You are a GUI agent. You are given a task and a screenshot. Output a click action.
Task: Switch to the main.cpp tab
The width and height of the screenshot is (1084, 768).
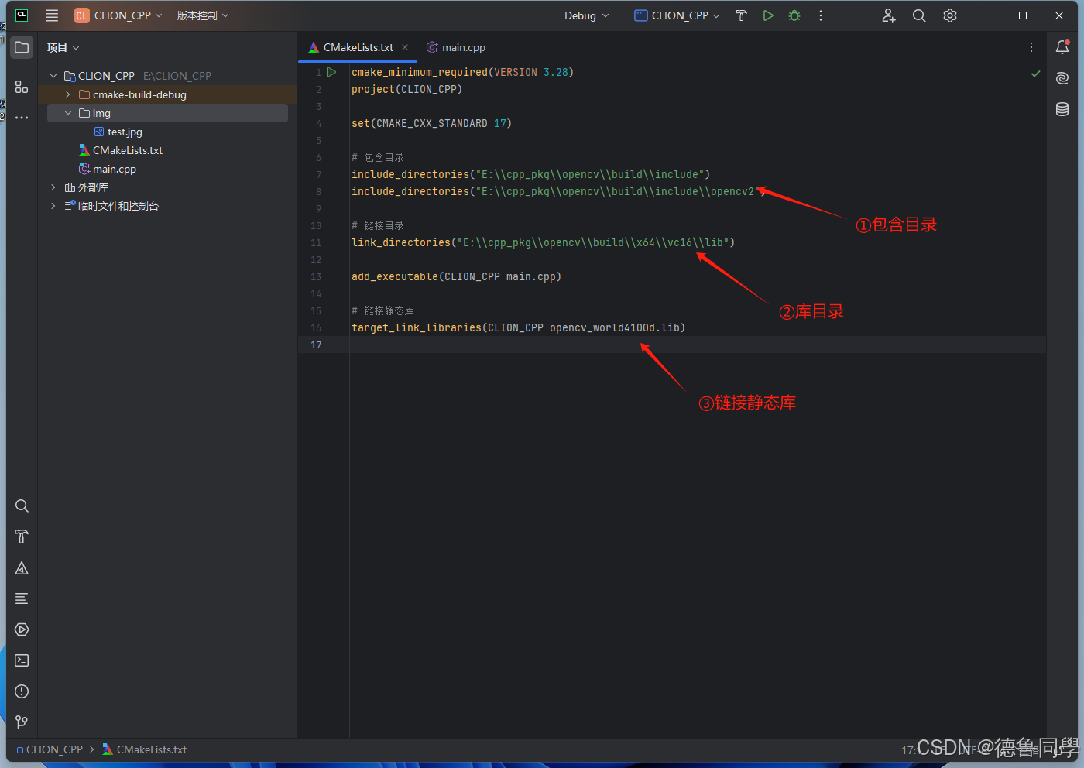pyautogui.click(x=462, y=47)
